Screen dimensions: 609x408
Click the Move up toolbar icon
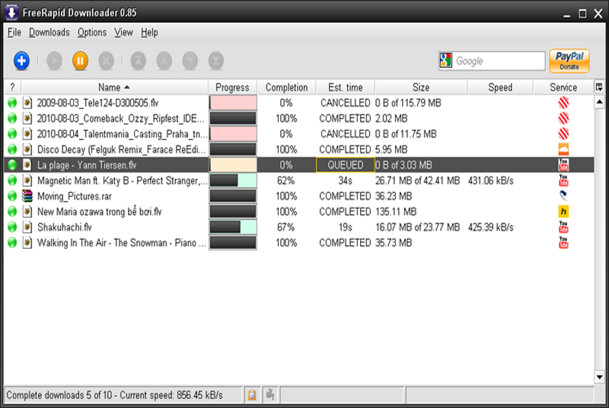(x=164, y=61)
